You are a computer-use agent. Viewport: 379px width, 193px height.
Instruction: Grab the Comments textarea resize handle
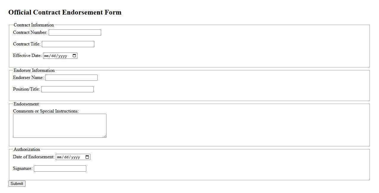coord(105,136)
